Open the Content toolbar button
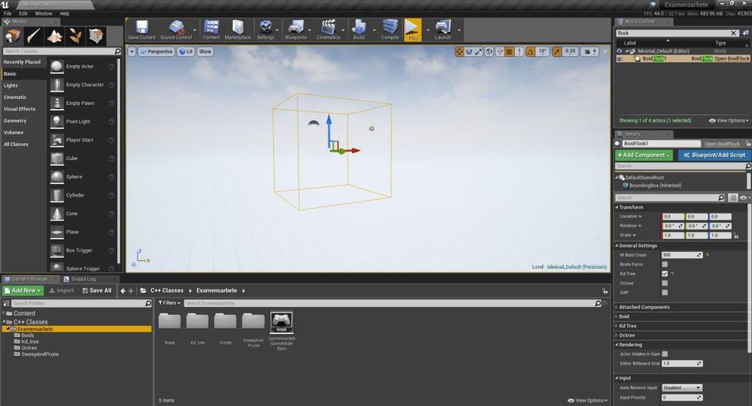This screenshot has height=406, width=752. 211,30
